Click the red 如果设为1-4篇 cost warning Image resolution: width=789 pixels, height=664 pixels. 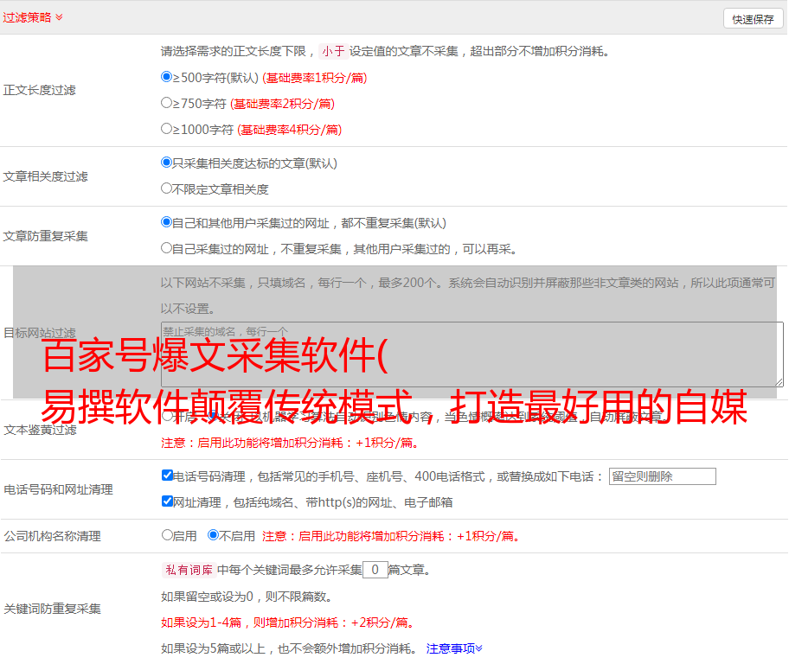[x=289, y=622]
